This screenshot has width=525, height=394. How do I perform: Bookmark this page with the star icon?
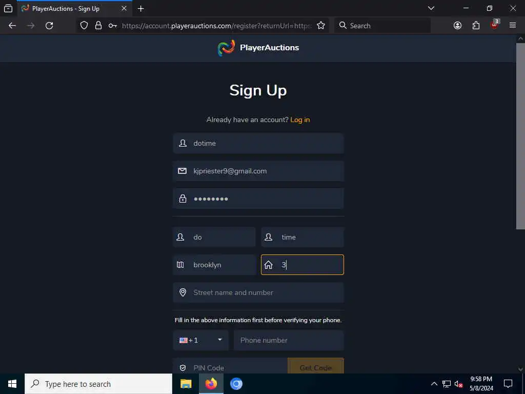(x=321, y=26)
